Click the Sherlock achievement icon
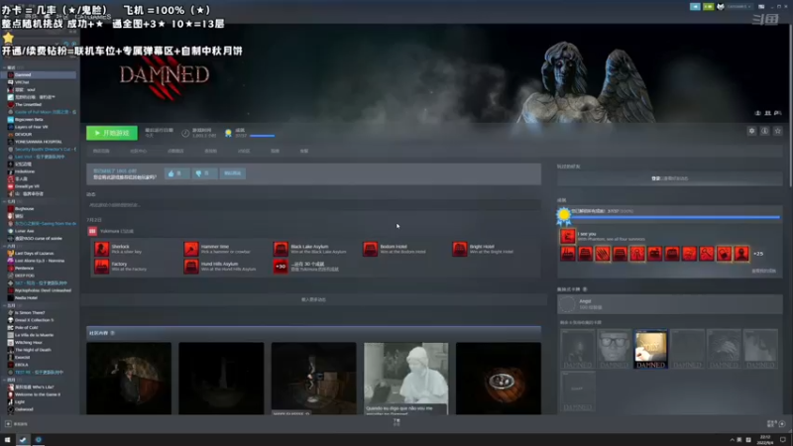Viewport: 793px width, 446px height. click(102, 249)
